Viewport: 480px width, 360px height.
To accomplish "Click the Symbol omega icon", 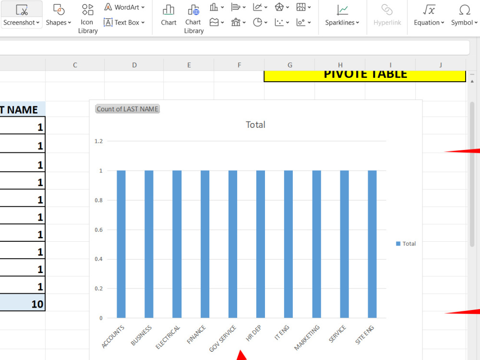I will [x=464, y=10].
